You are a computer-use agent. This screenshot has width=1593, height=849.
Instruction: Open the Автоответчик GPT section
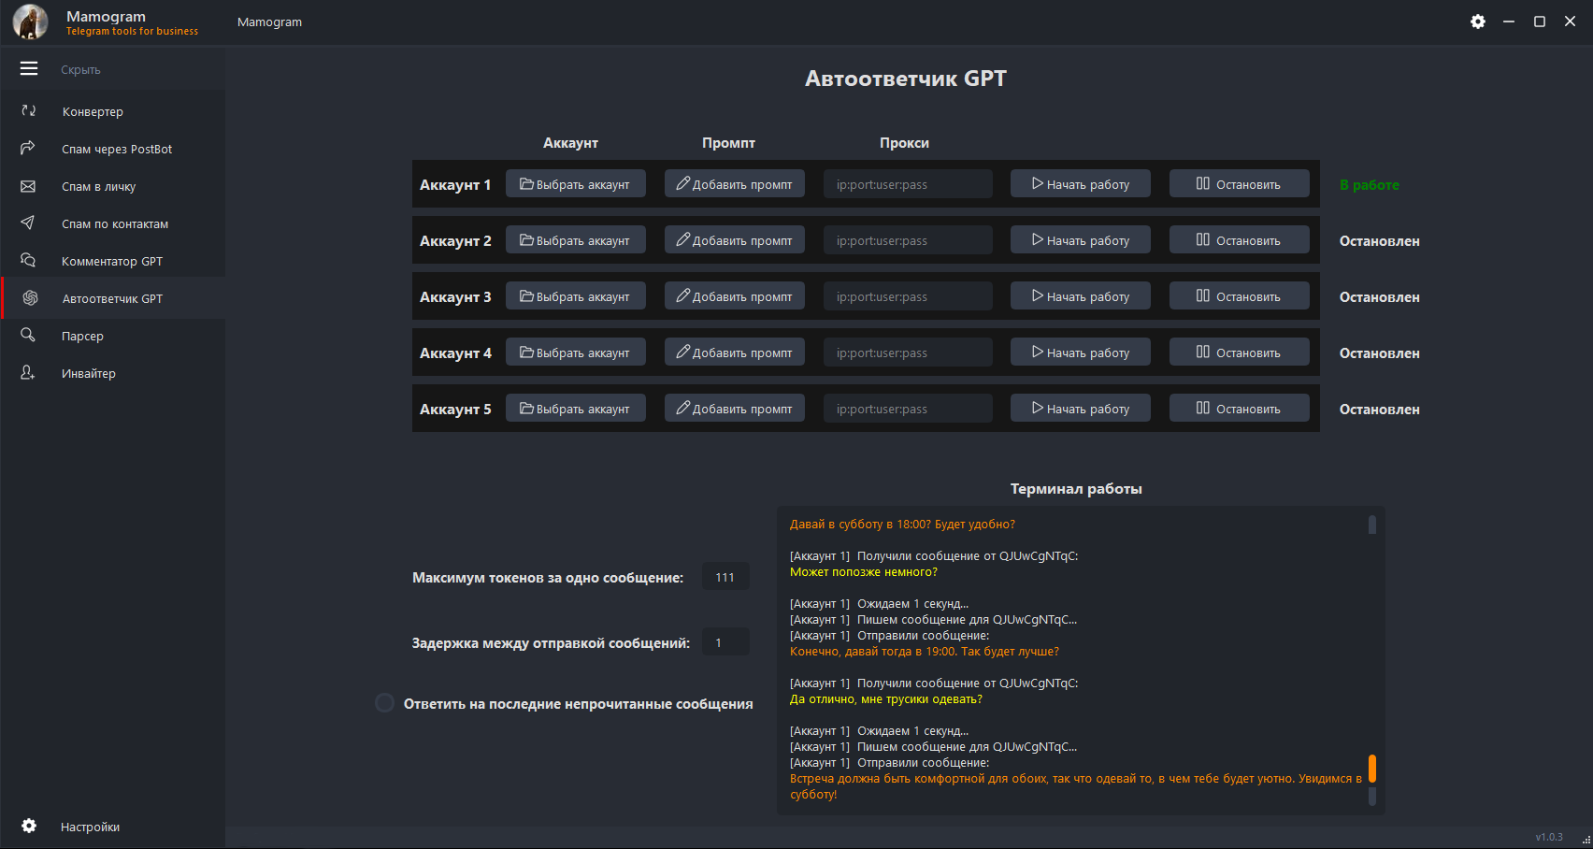point(112,298)
